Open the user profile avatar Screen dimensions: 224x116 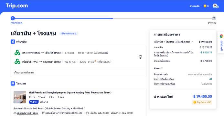(x=215, y=6)
